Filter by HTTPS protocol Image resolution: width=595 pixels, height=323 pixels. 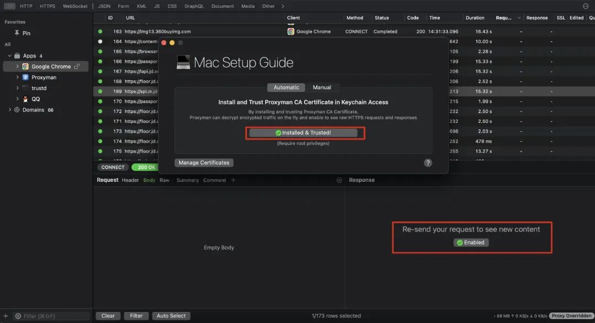pyautogui.click(x=47, y=6)
